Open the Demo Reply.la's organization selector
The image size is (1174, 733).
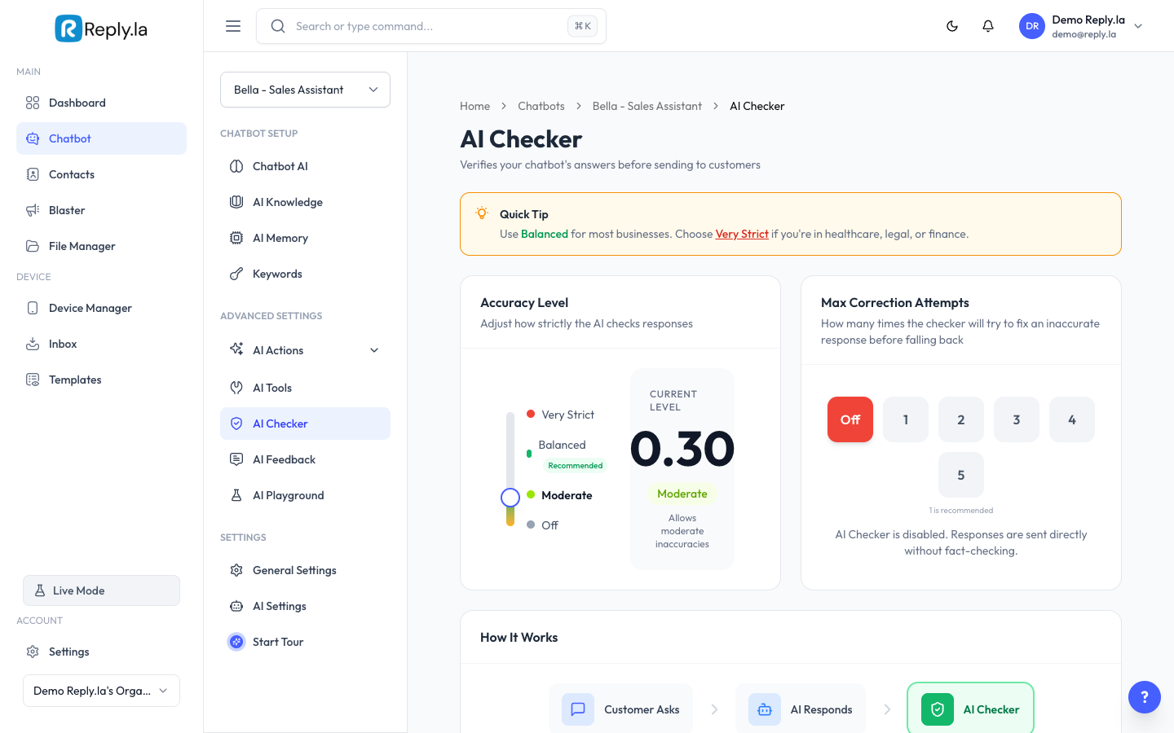click(101, 691)
